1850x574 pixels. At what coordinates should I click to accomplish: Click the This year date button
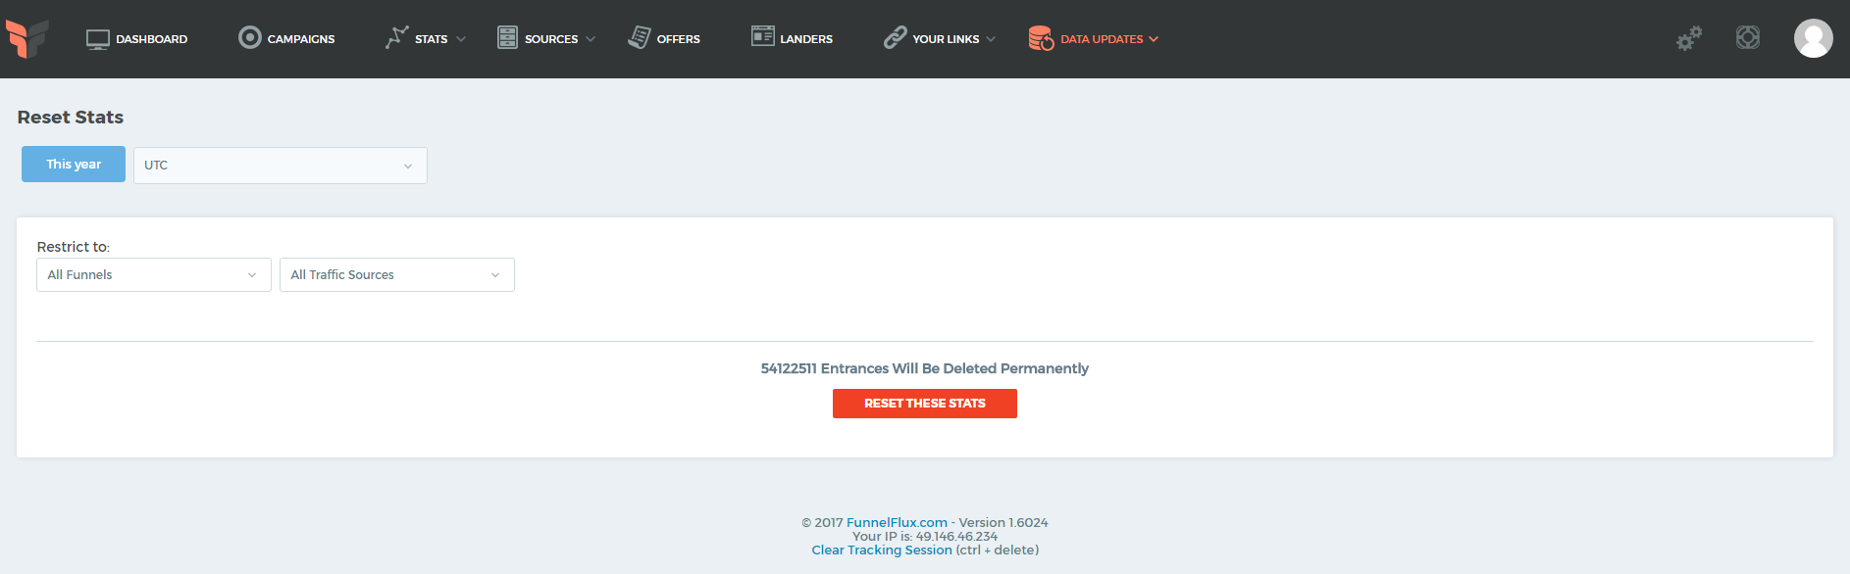coord(74,165)
